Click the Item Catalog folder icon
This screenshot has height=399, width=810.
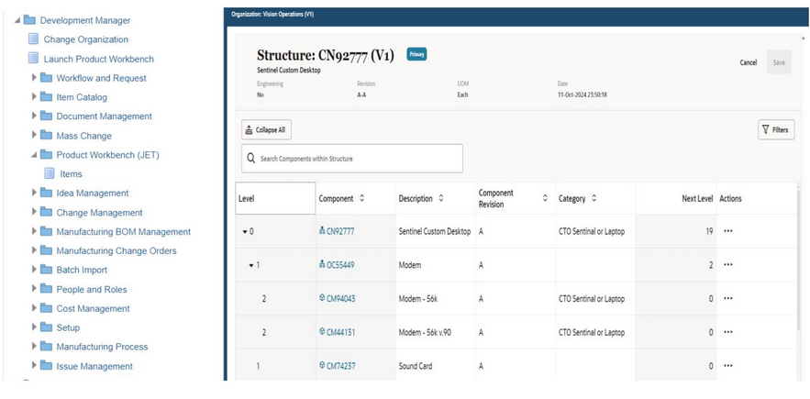(47, 97)
